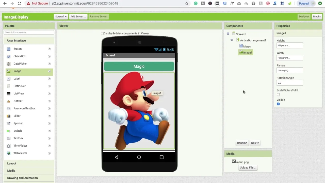Viewport: 325px width, 183px height.
Task: Click the Switch component icon
Action: click(9, 131)
